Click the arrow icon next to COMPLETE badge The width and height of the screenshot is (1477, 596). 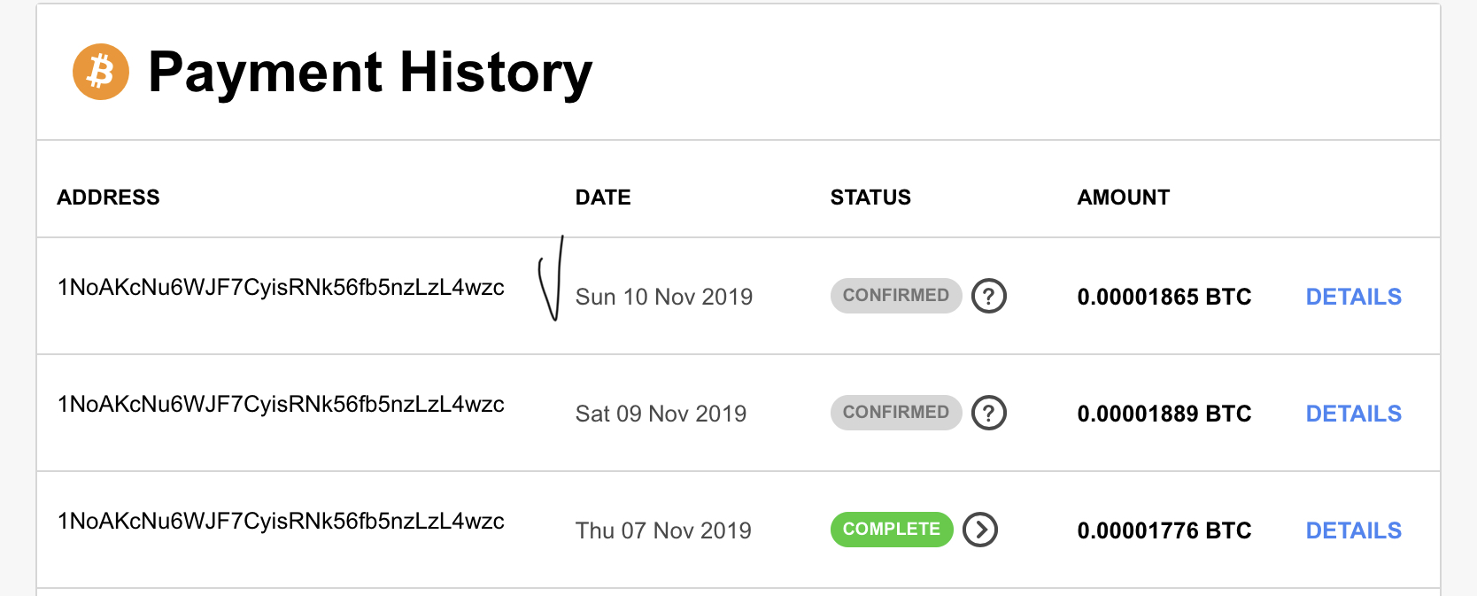point(980,530)
